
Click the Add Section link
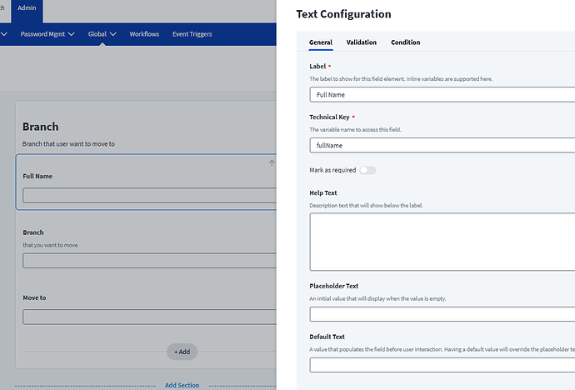(182, 385)
